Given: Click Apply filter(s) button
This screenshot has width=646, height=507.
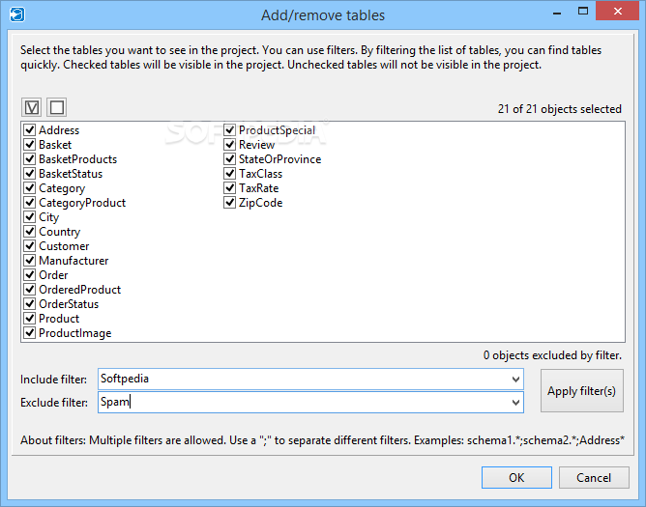Looking at the screenshot, I should [x=582, y=390].
